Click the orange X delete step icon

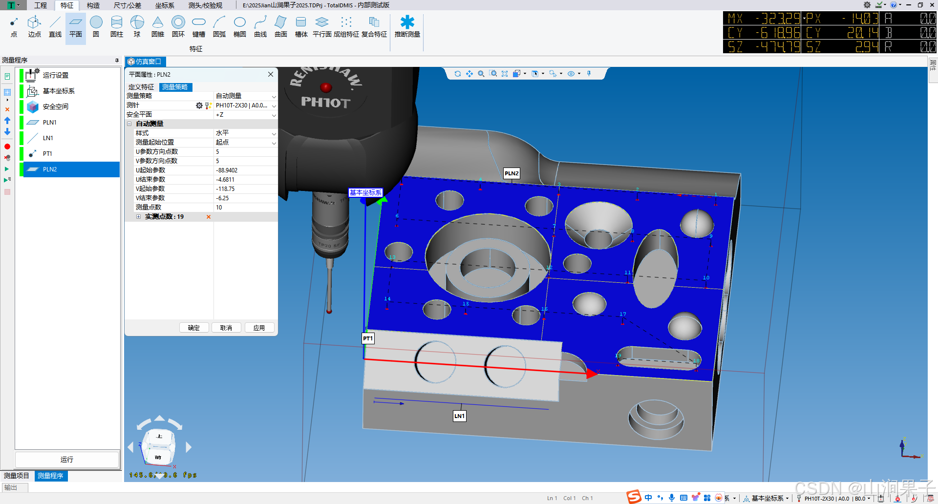click(x=7, y=109)
